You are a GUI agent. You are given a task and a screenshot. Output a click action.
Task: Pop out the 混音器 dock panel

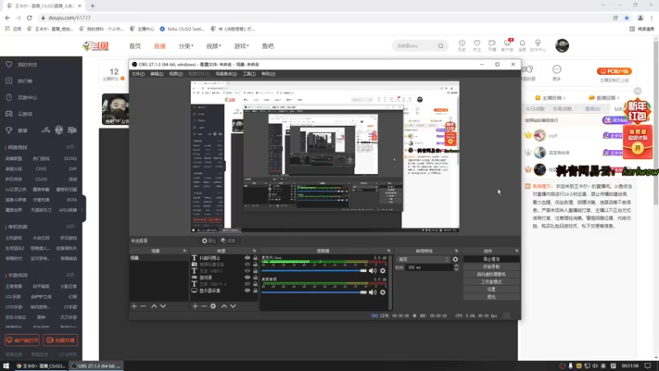coord(389,251)
